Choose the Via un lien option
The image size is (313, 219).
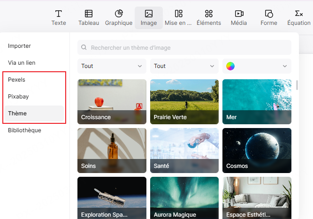[x=22, y=63]
